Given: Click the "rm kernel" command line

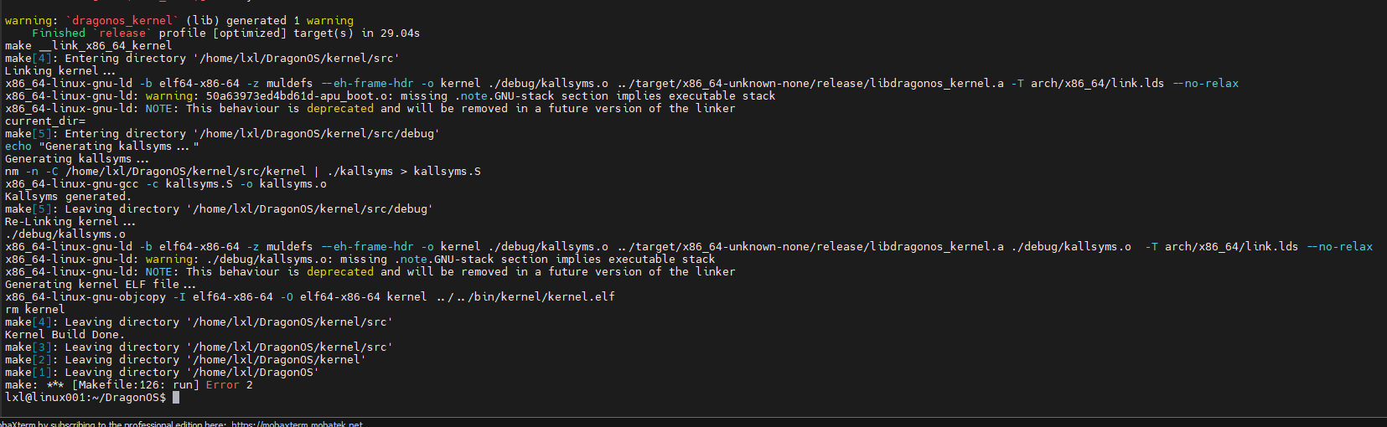Looking at the screenshot, I should point(34,310).
